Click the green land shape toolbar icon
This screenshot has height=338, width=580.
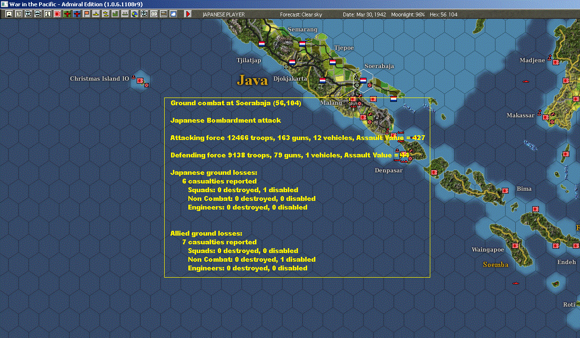[x=115, y=14]
